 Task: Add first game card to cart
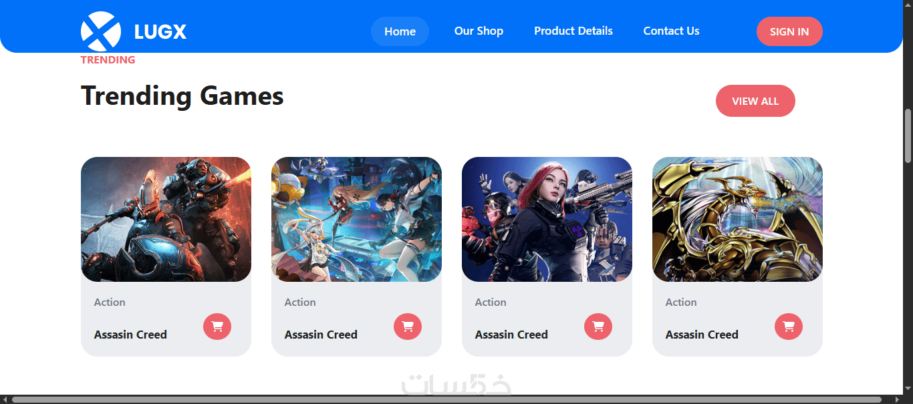click(x=217, y=327)
